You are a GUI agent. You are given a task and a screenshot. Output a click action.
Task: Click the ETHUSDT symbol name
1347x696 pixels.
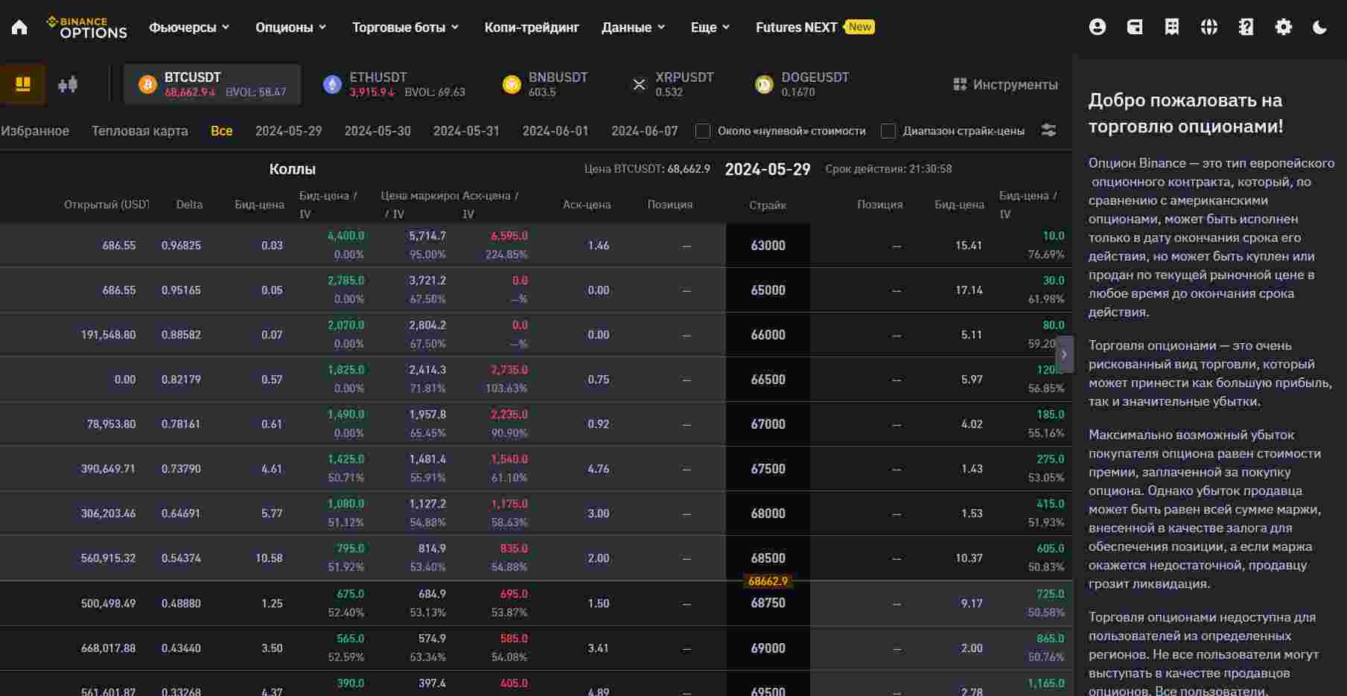tap(378, 77)
